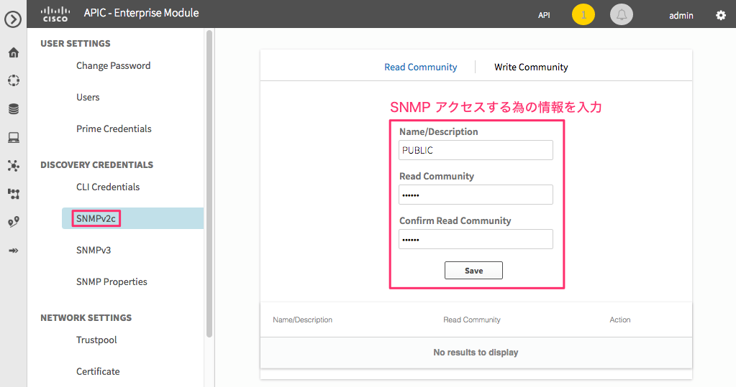Click the NETWORK SETTINGS section heading
The height and width of the screenshot is (387, 736).
pos(86,317)
